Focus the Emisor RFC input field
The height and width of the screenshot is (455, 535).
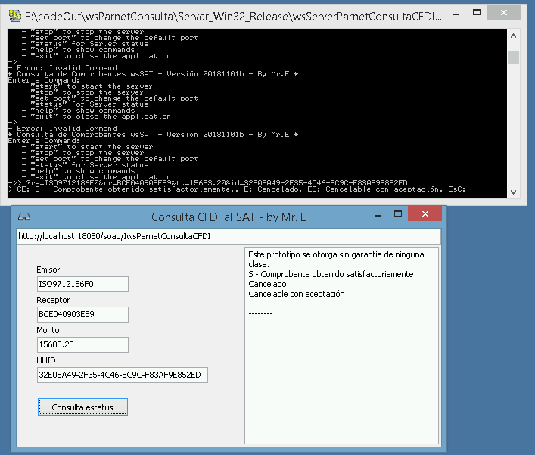click(82, 284)
